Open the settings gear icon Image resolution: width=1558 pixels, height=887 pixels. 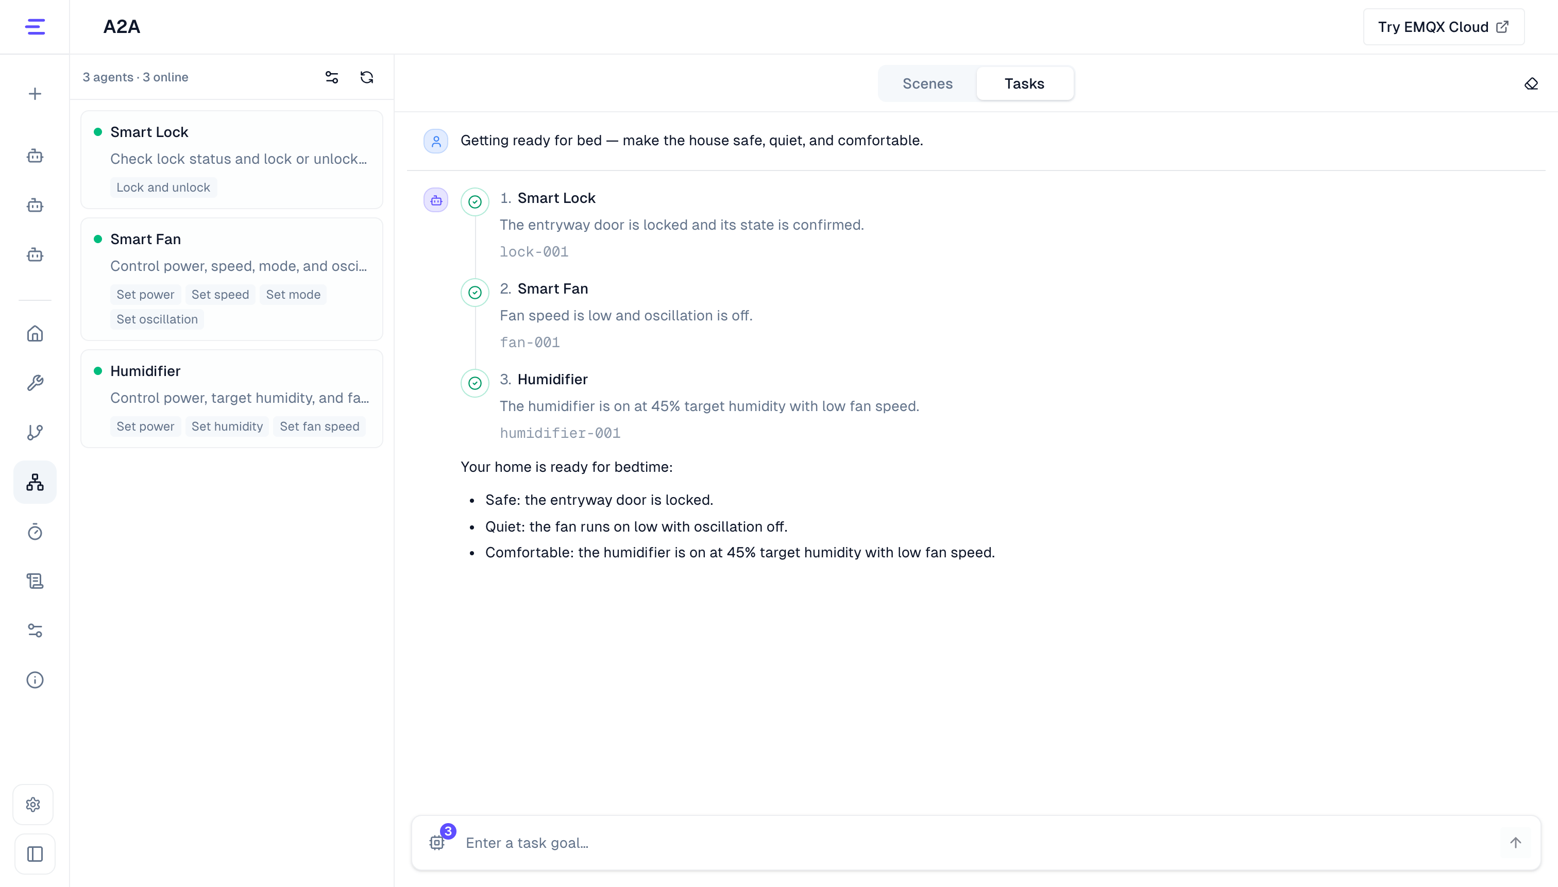pyautogui.click(x=33, y=805)
